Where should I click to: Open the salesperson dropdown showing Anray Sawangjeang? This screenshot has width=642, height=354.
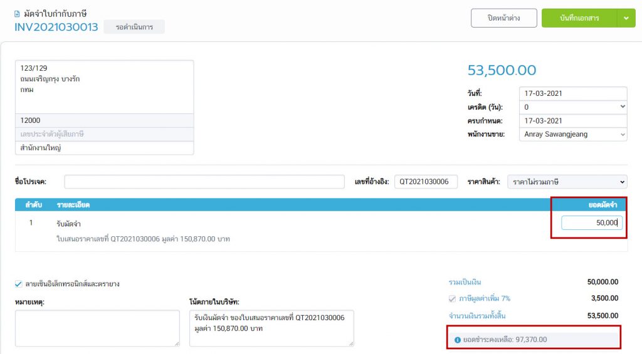[x=572, y=134]
